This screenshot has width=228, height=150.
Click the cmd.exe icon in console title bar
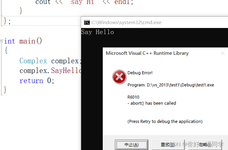pyautogui.click(x=87, y=22)
